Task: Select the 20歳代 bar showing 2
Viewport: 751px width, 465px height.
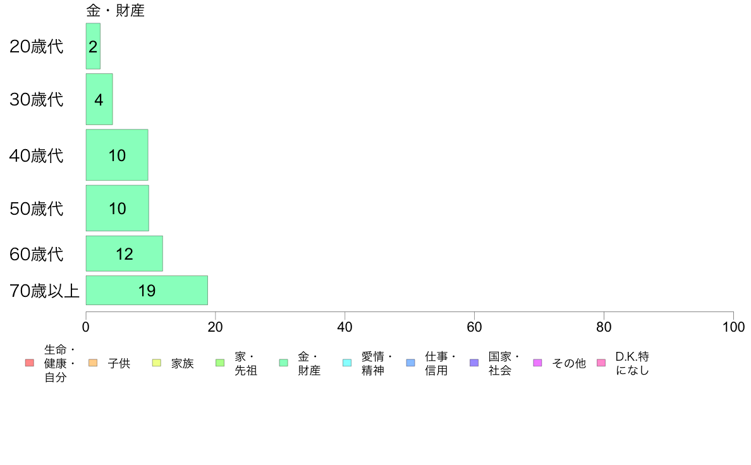Action: click(93, 46)
